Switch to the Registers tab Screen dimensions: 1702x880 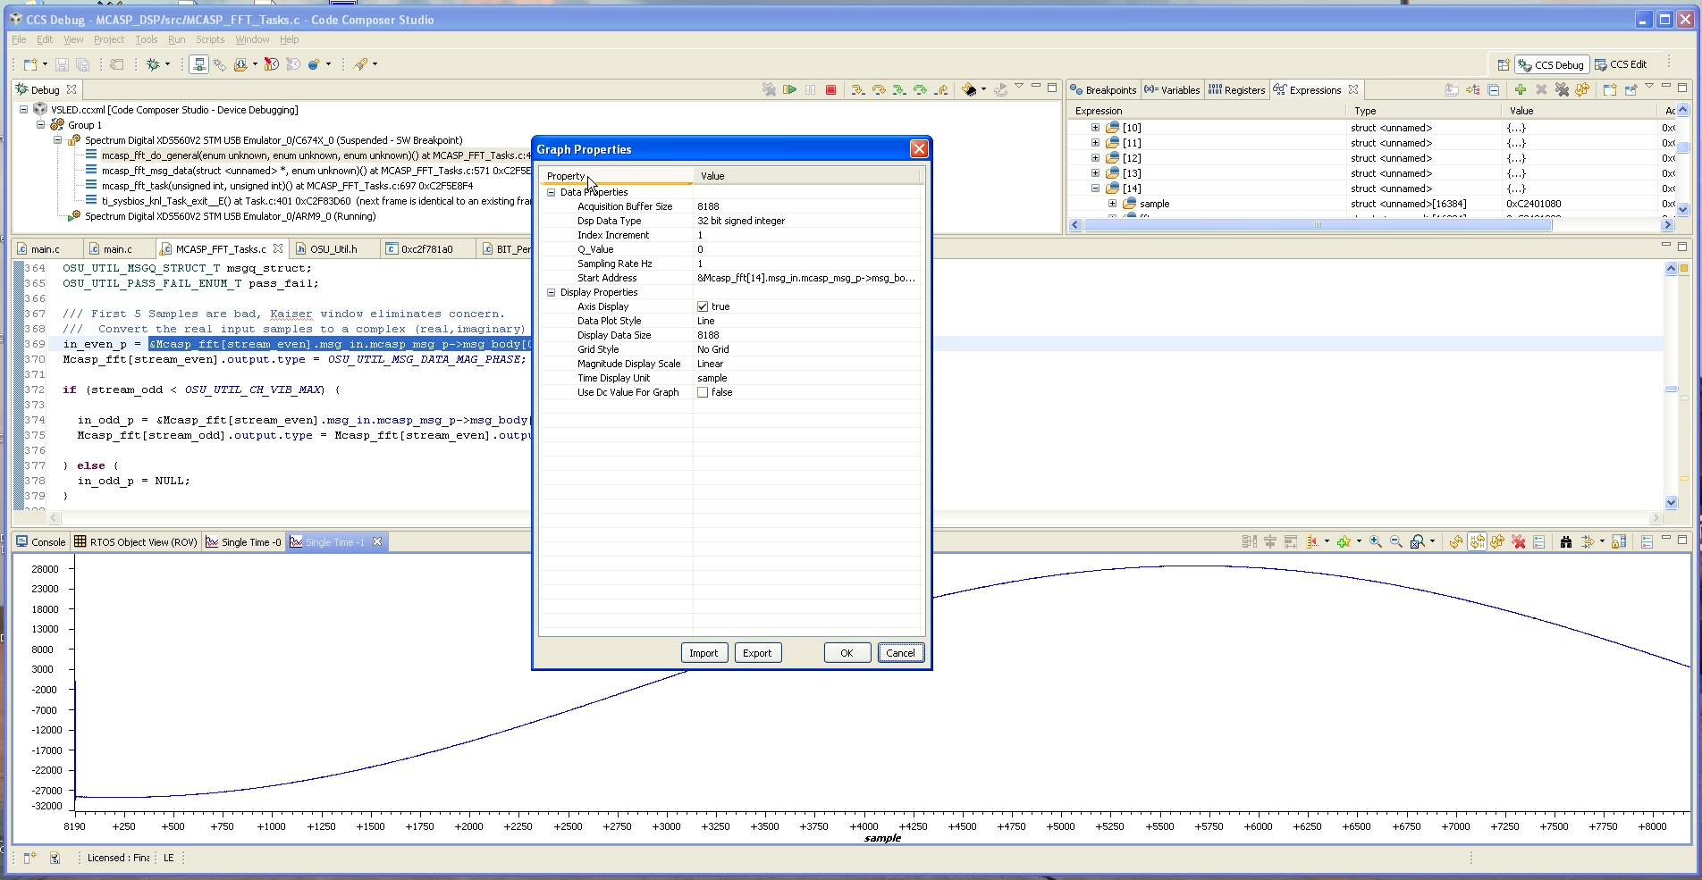tap(1236, 89)
